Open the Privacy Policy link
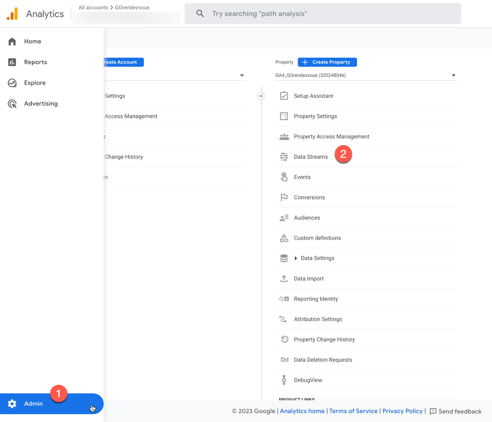This screenshot has width=492, height=422. [403, 411]
